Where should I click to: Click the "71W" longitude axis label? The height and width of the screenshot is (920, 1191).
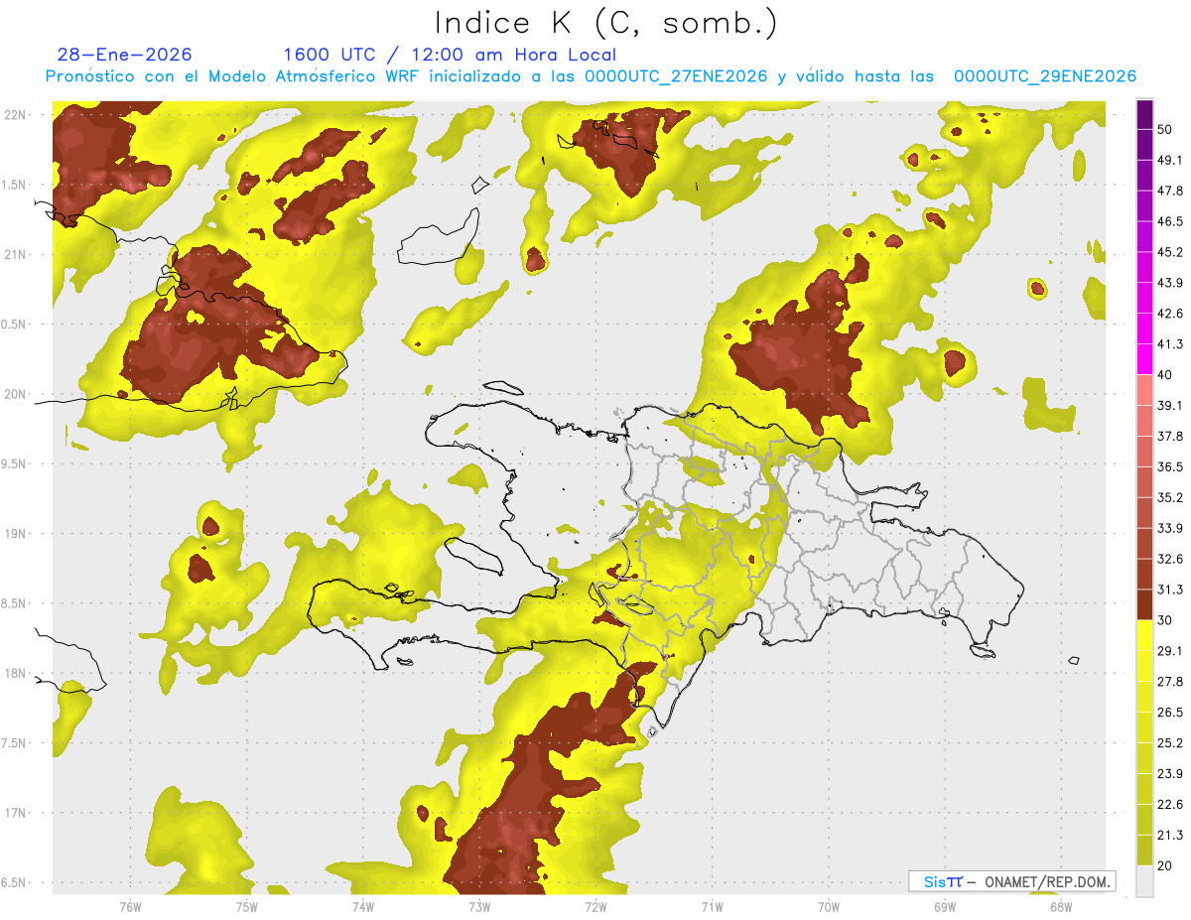712,905
